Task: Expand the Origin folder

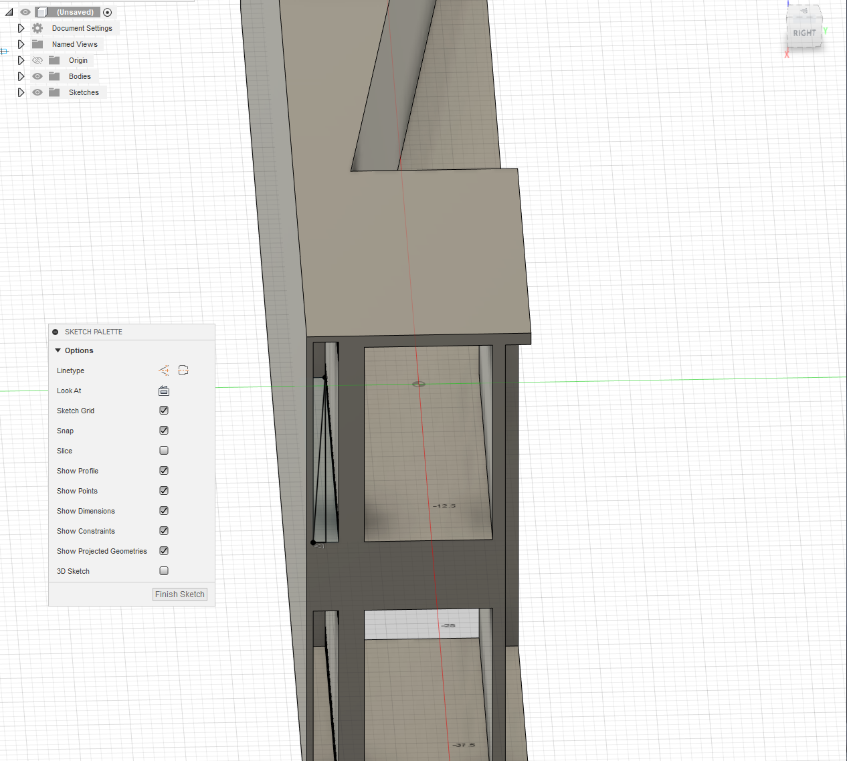Action: click(21, 60)
